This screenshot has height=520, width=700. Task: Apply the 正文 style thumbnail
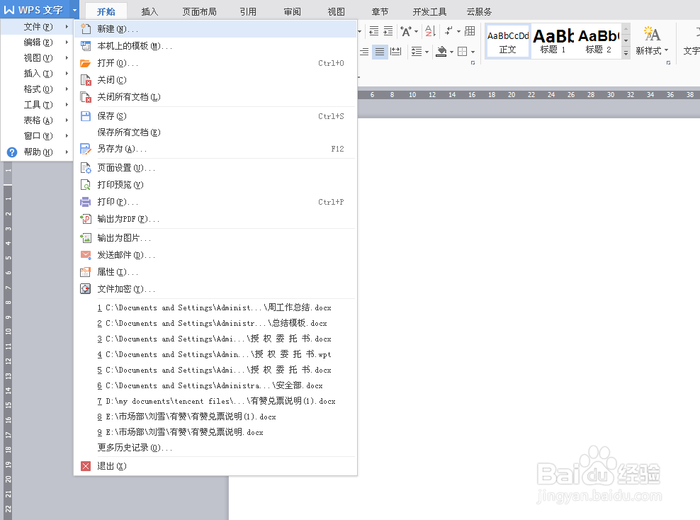coord(508,41)
